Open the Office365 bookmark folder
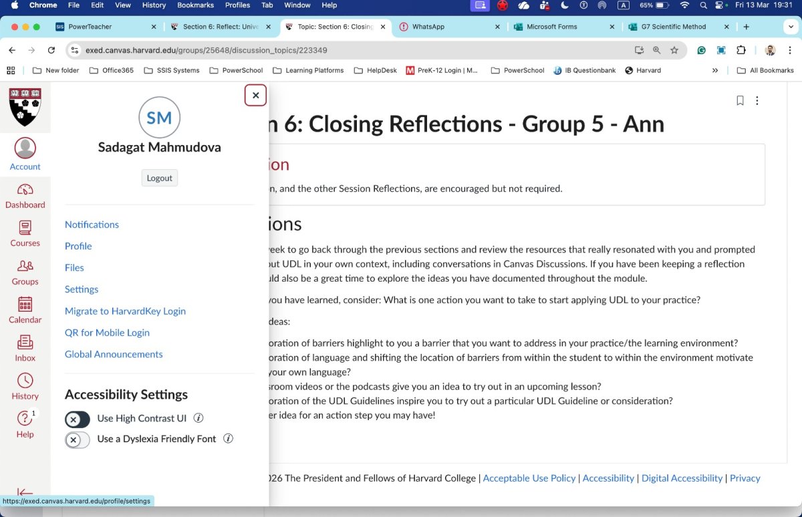This screenshot has height=517, width=802. click(x=111, y=70)
